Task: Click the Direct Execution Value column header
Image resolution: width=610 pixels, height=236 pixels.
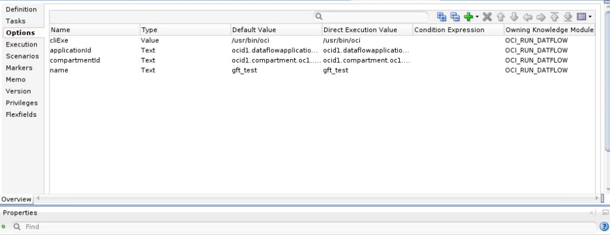Action: point(367,30)
